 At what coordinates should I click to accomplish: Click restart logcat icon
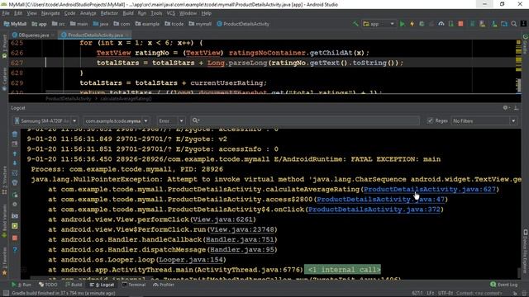point(15,195)
